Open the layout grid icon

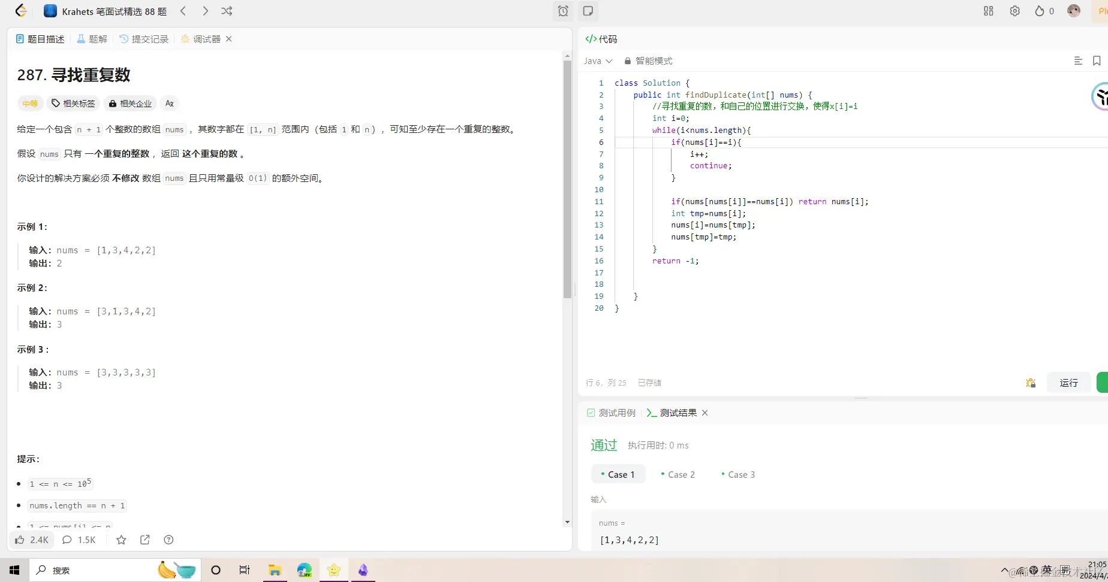[989, 11]
